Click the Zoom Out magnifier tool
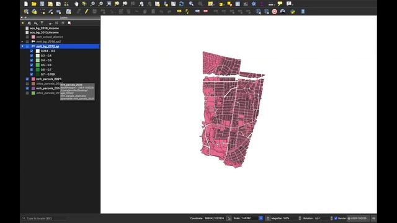 tap(100, 4)
